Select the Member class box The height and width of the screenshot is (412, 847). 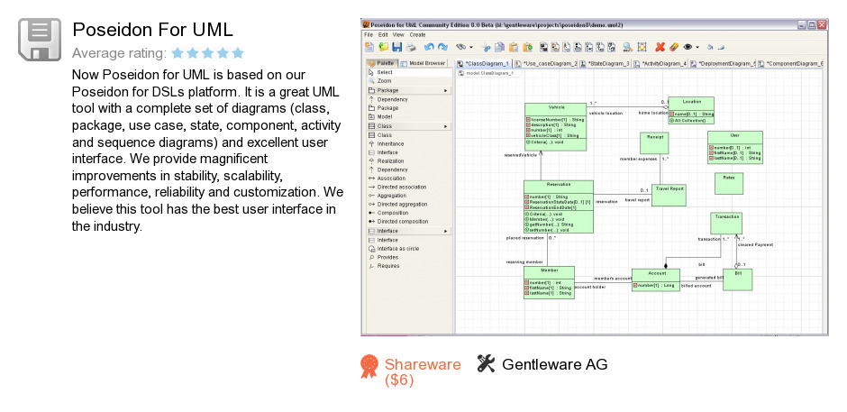549,282
